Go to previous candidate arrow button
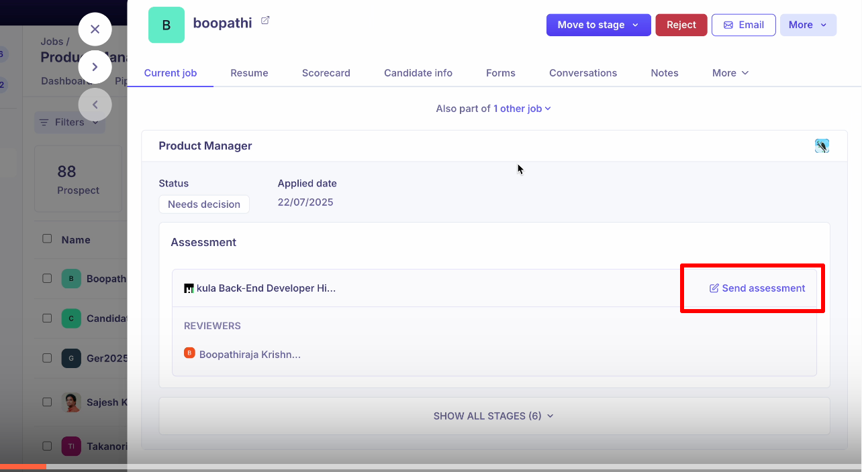Image resolution: width=862 pixels, height=472 pixels. pyautogui.click(x=95, y=105)
